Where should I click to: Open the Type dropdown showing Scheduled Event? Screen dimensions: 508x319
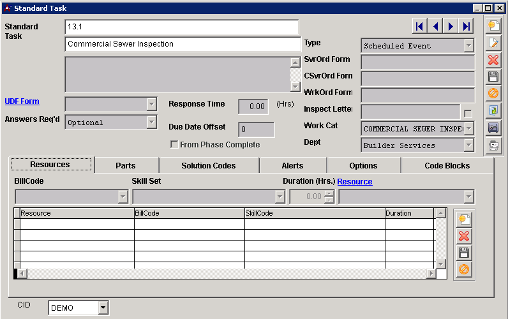pyautogui.click(x=469, y=46)
